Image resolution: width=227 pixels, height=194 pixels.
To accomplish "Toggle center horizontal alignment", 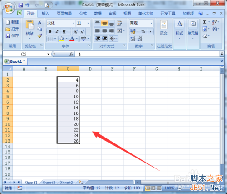I will 104,31.
